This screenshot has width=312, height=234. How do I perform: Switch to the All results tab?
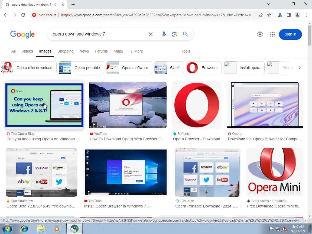tap(13, 51)
